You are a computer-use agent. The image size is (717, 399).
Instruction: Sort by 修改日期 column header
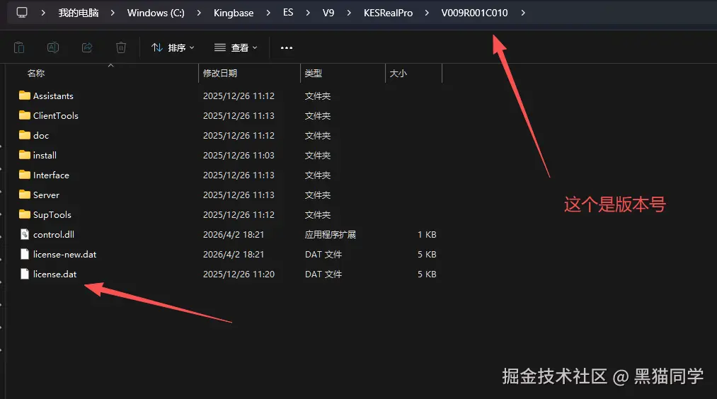(x=220, y=73)
